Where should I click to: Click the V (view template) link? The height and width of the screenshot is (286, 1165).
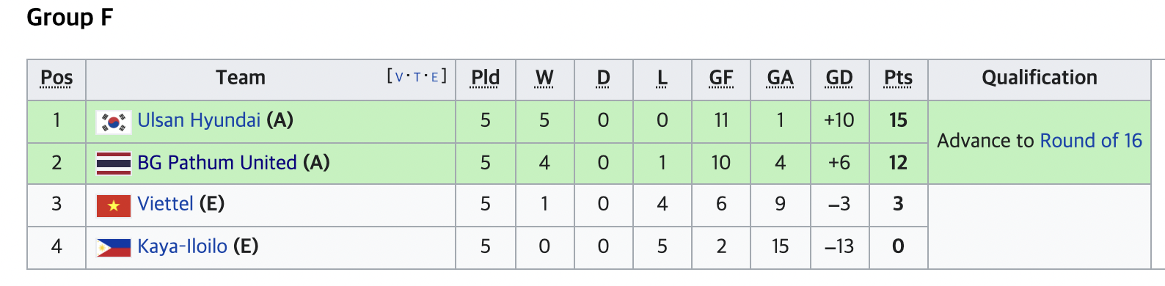tap(399, 77)
